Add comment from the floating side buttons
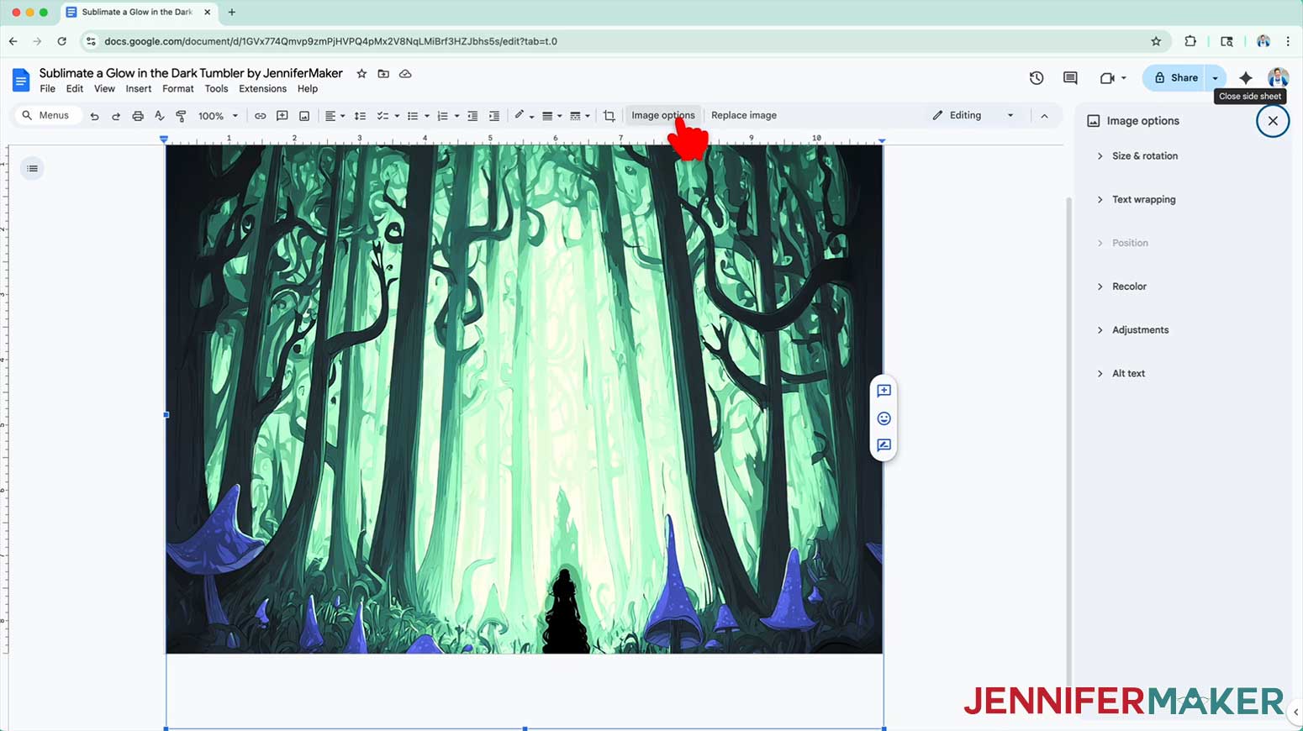1303x731 pixels. click(884, 391)
